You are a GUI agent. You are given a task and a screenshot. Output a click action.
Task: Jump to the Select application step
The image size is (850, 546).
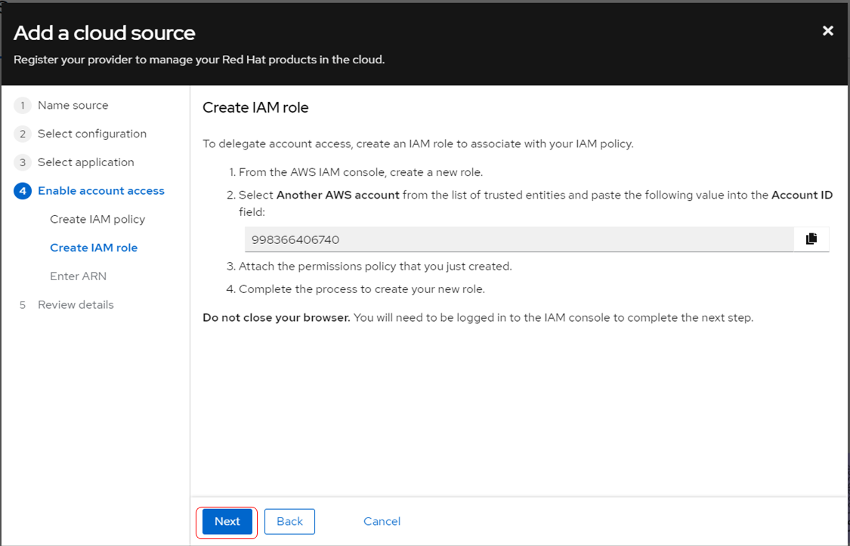[x=86, y=162]
